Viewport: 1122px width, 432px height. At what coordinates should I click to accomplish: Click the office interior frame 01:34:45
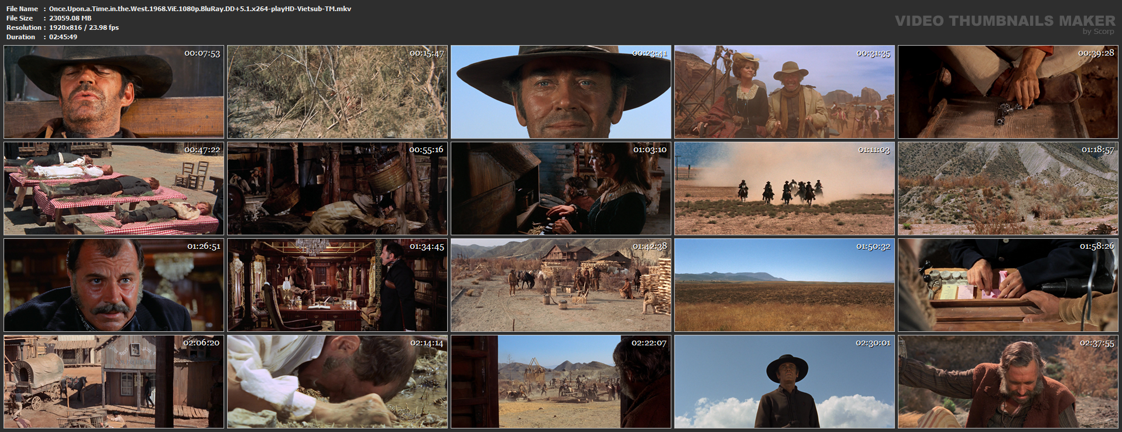click(337, 285)
